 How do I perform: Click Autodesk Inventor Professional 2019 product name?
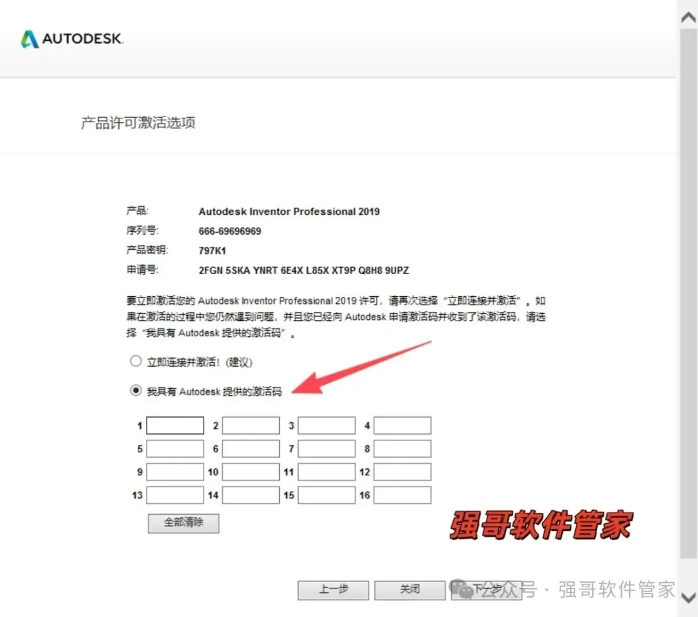[x=289, y=211]
